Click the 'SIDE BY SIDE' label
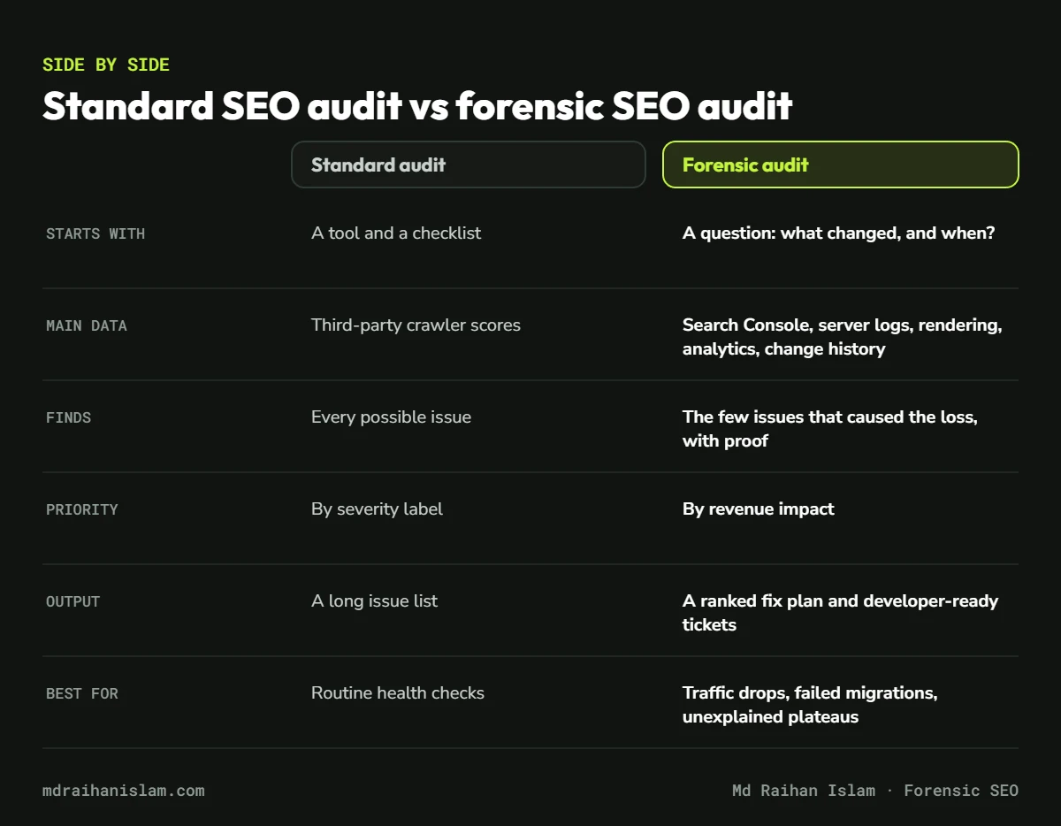 coord(106,65)
